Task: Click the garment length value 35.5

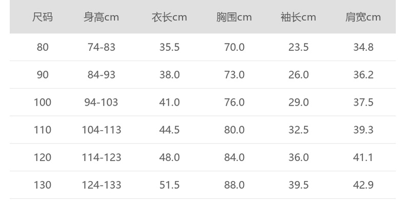Action: click(x=169, y=47)
